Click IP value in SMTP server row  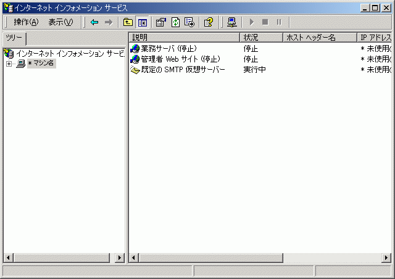pyautogui.click(x=376, y=69)
